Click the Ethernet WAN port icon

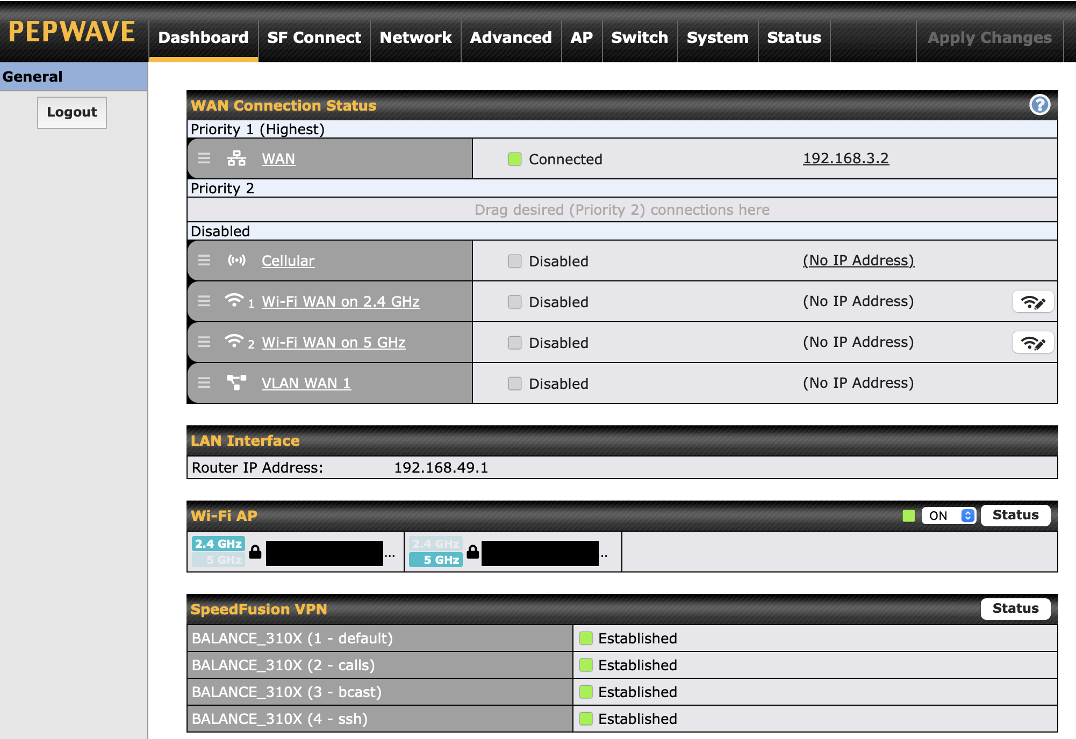click(236, 158)
